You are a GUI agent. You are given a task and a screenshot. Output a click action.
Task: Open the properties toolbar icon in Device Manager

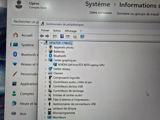[55, 36]
